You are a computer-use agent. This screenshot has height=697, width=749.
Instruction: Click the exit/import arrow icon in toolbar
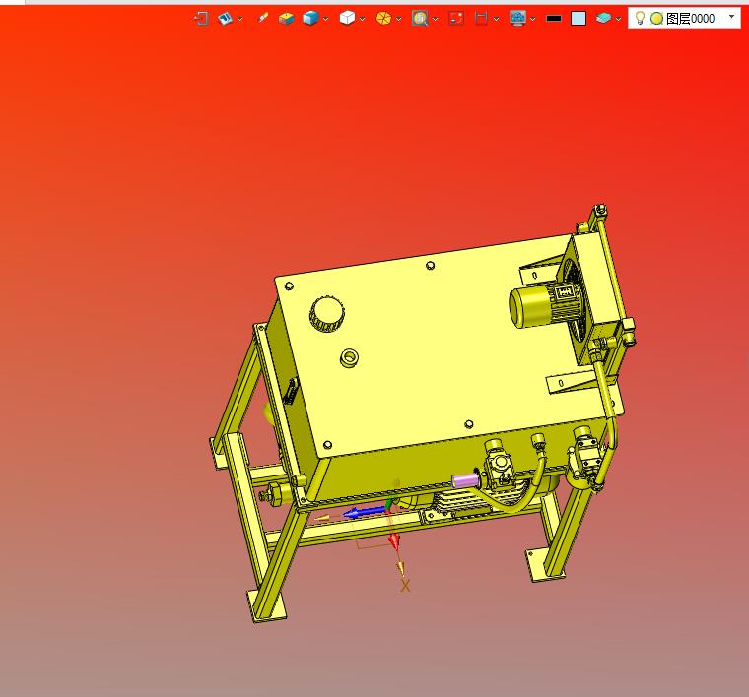click(x=202, y=18)
